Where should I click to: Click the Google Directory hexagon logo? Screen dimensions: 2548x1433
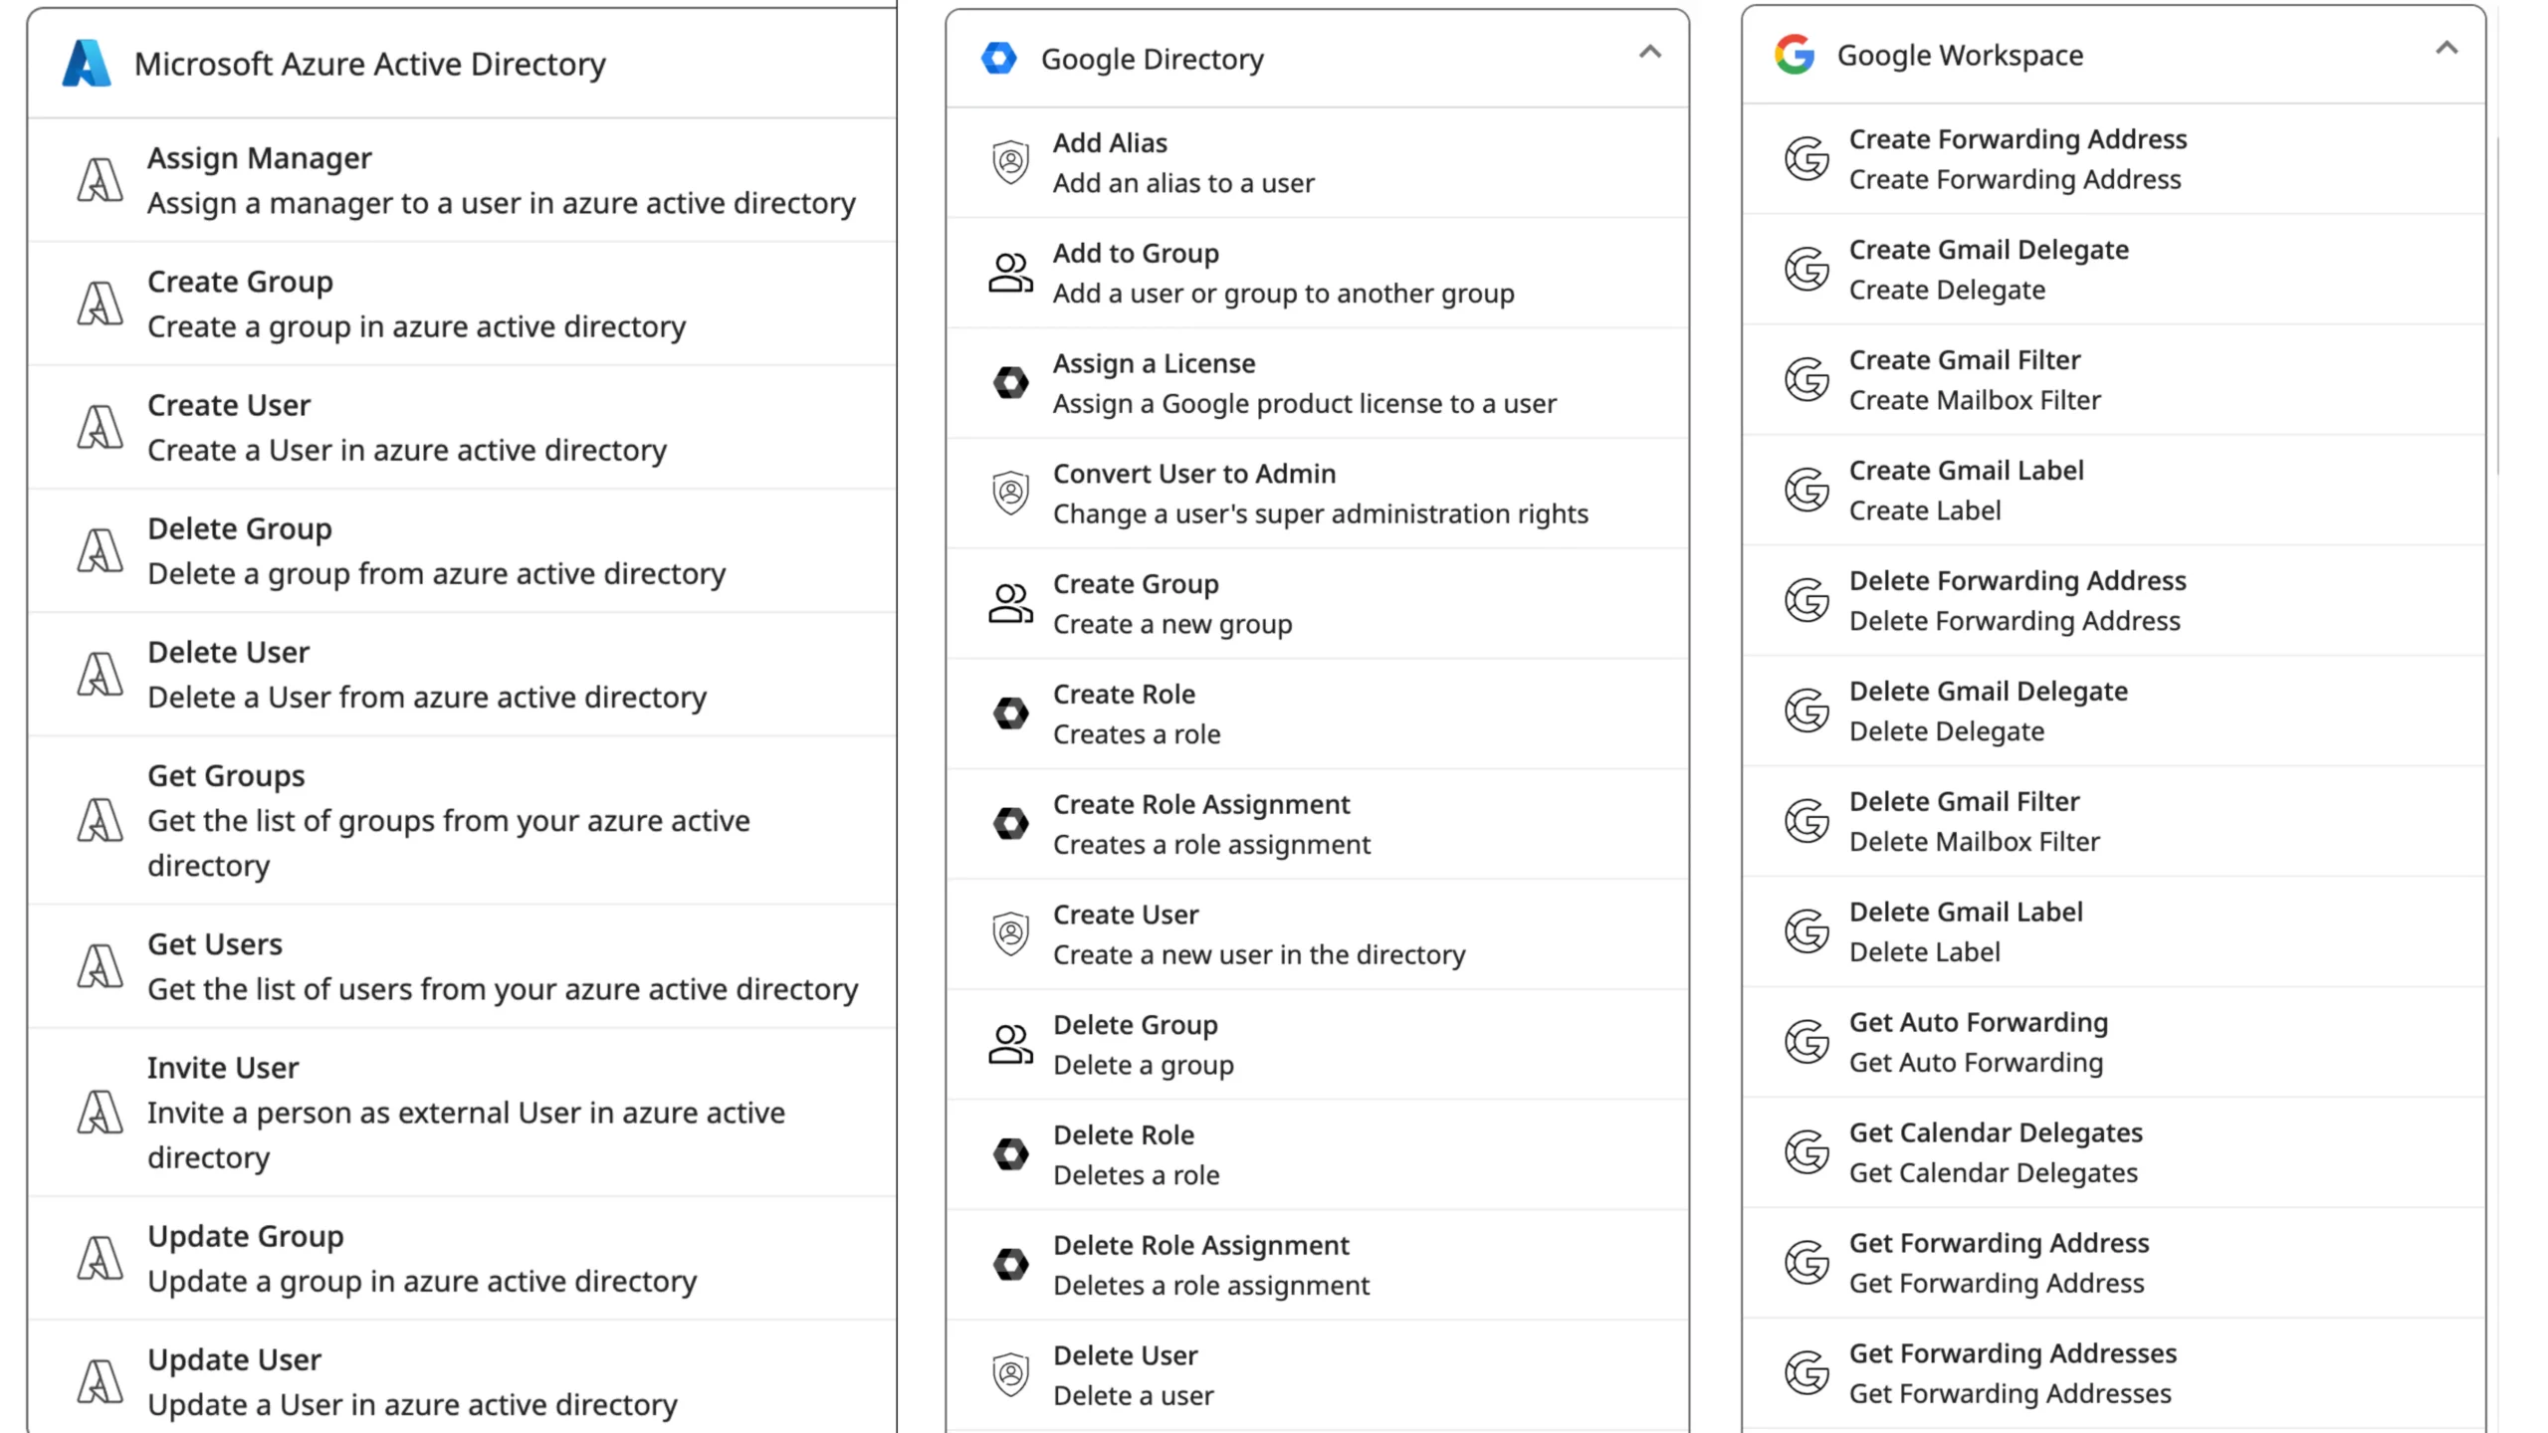(x=998, y=59)
